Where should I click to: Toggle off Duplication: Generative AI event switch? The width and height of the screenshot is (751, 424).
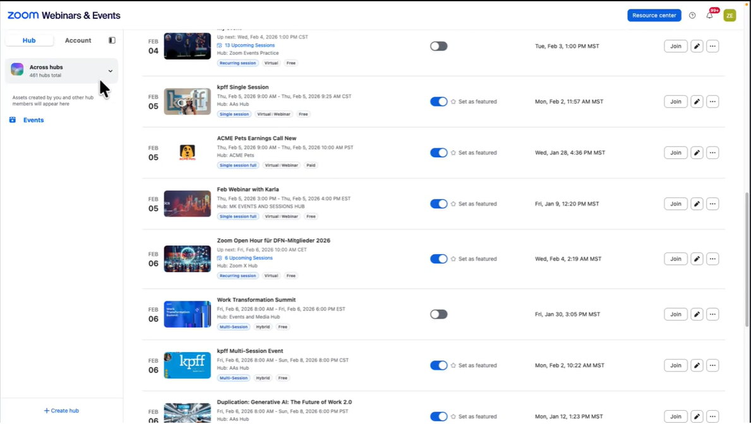click(x=439, y=417)
